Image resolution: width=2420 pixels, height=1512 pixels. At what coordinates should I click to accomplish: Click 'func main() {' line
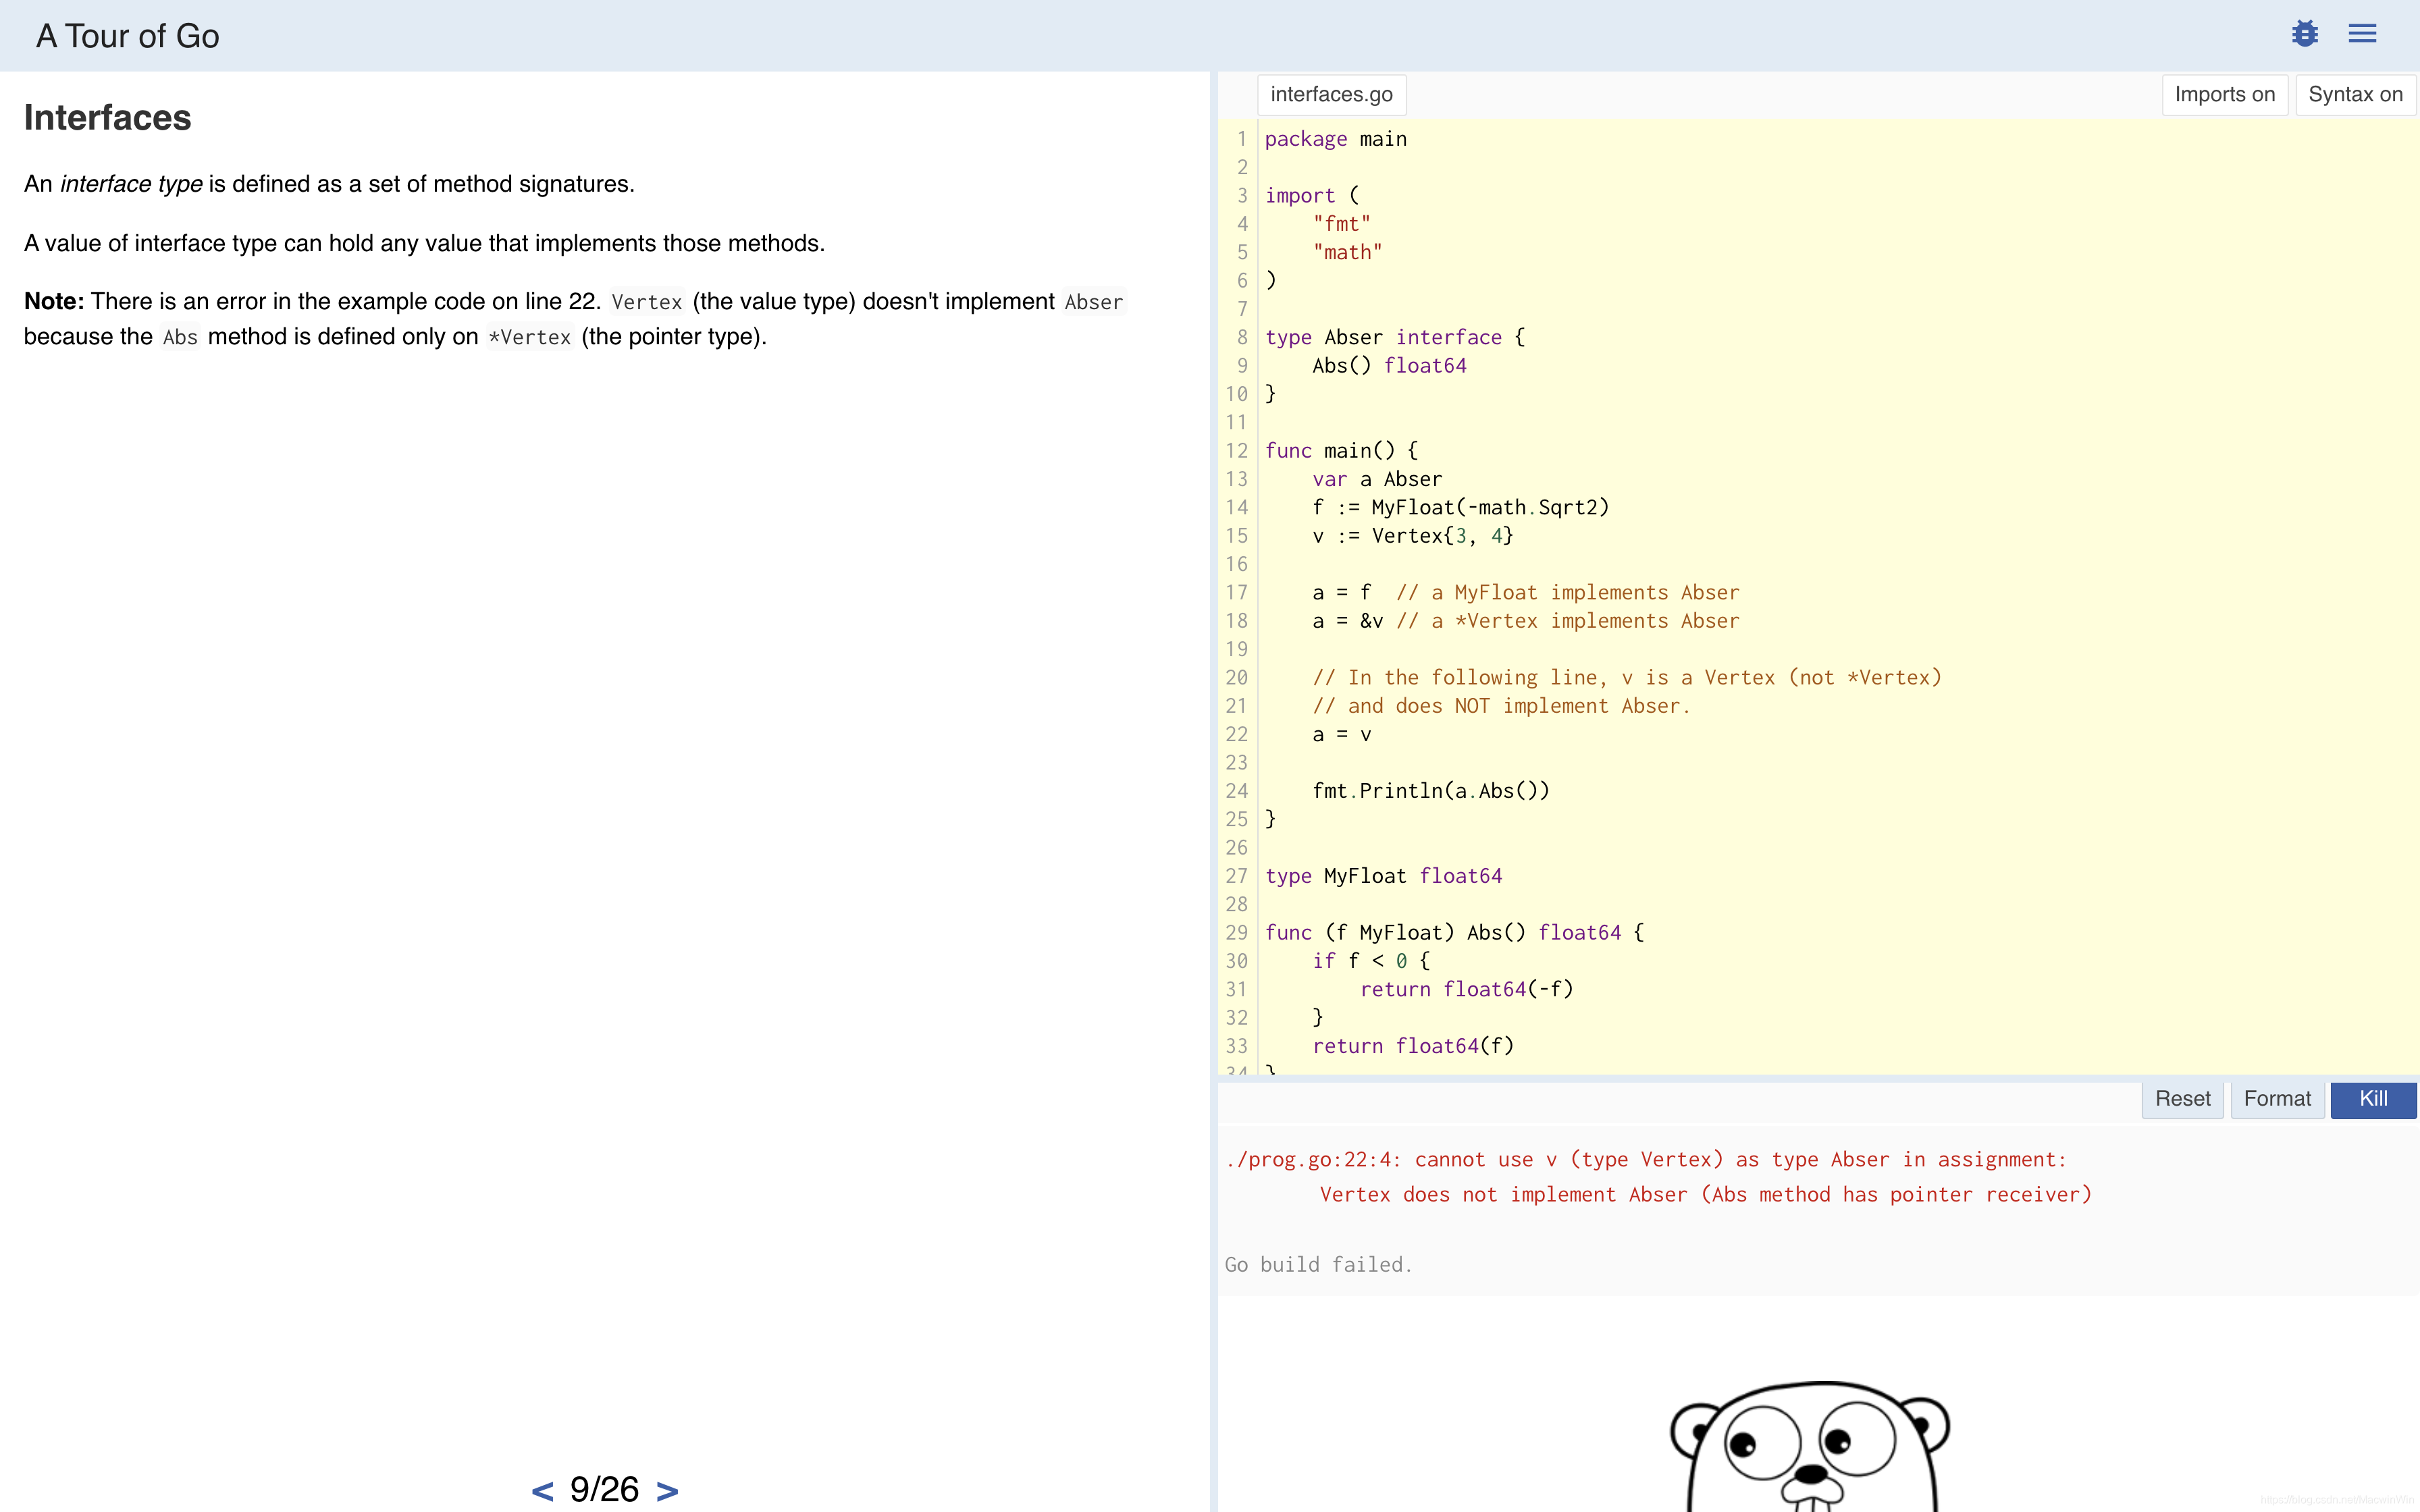[x=1341, y=451]
